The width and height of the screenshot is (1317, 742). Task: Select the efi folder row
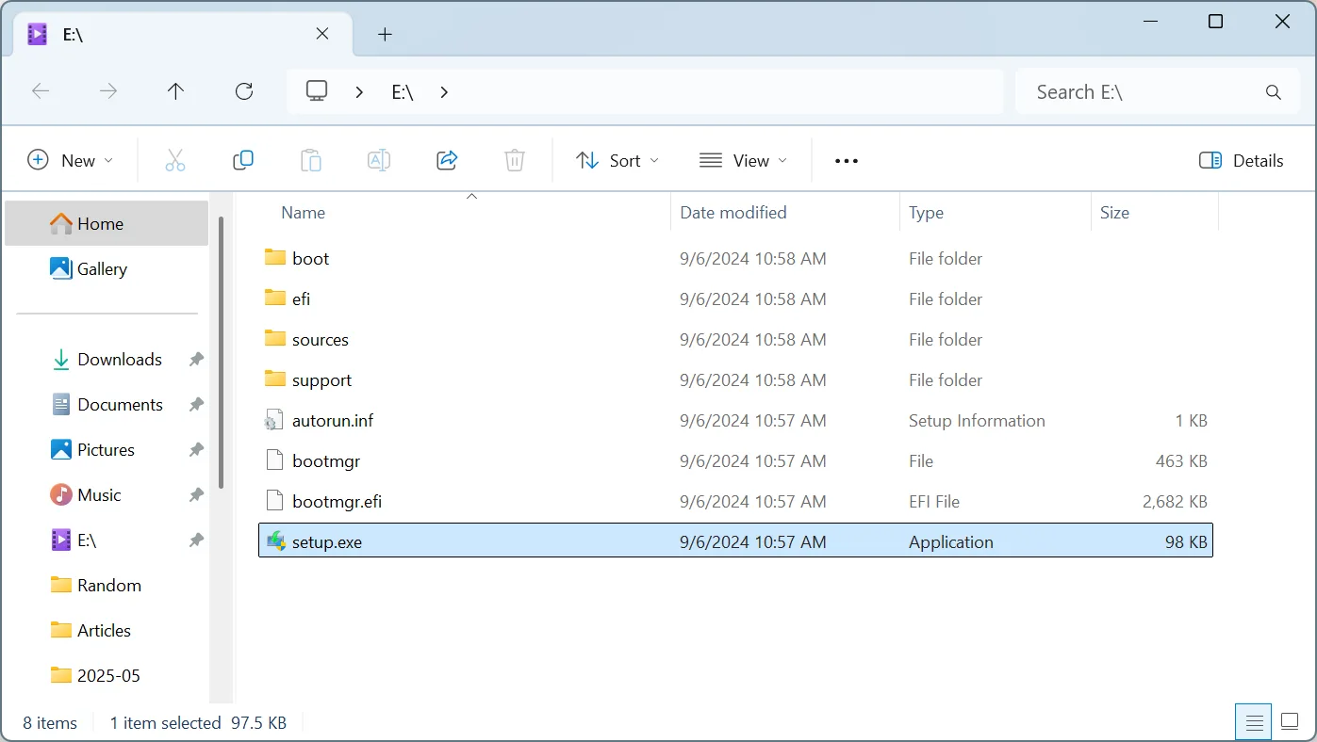[735, 298]
